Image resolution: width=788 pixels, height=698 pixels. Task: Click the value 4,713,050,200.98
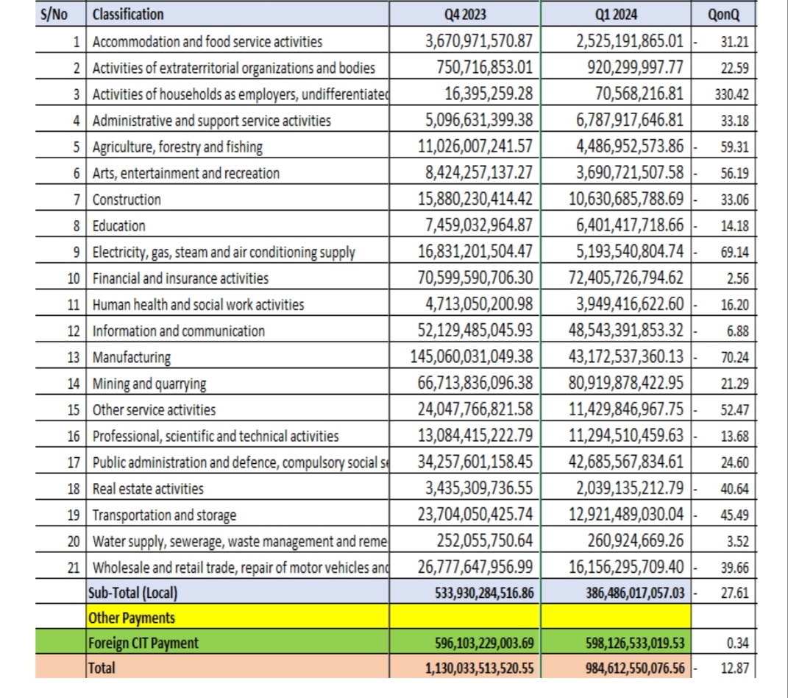coord(478,304)
